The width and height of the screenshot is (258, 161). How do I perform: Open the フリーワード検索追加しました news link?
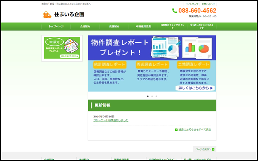pyautogui.click(x=111, y=120)
